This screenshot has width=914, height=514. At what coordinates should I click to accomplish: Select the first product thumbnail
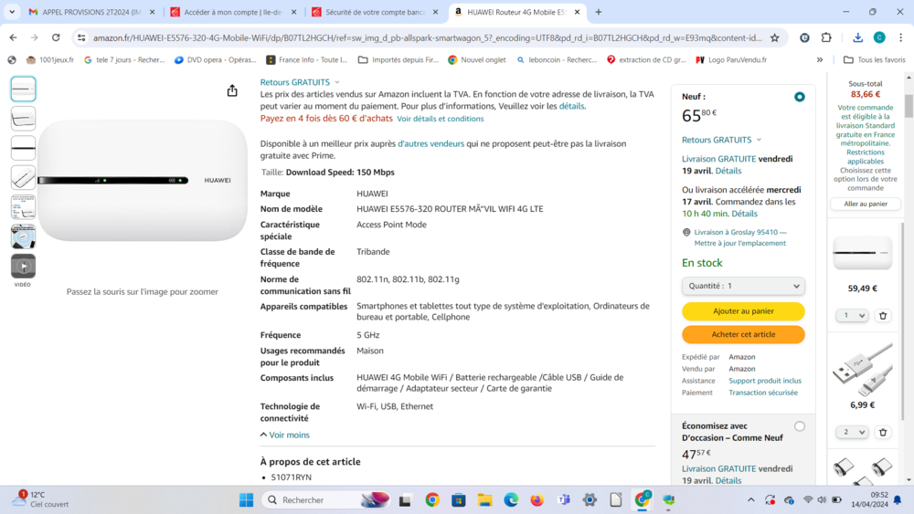coord(24,89)
